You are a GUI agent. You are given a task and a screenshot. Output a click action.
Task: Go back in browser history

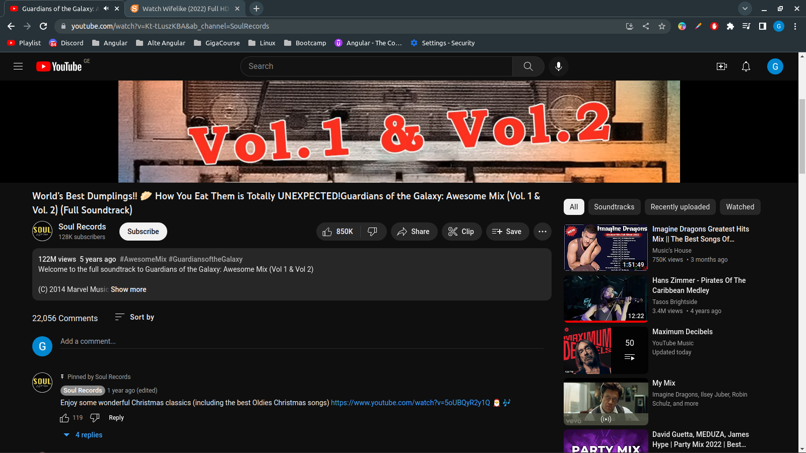click(x=11, y=26)
